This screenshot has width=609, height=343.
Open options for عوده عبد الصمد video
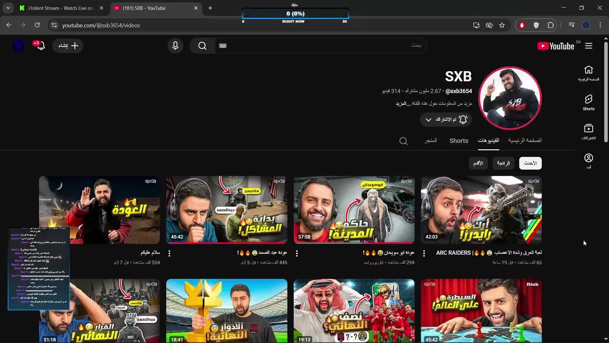[169, 253]
